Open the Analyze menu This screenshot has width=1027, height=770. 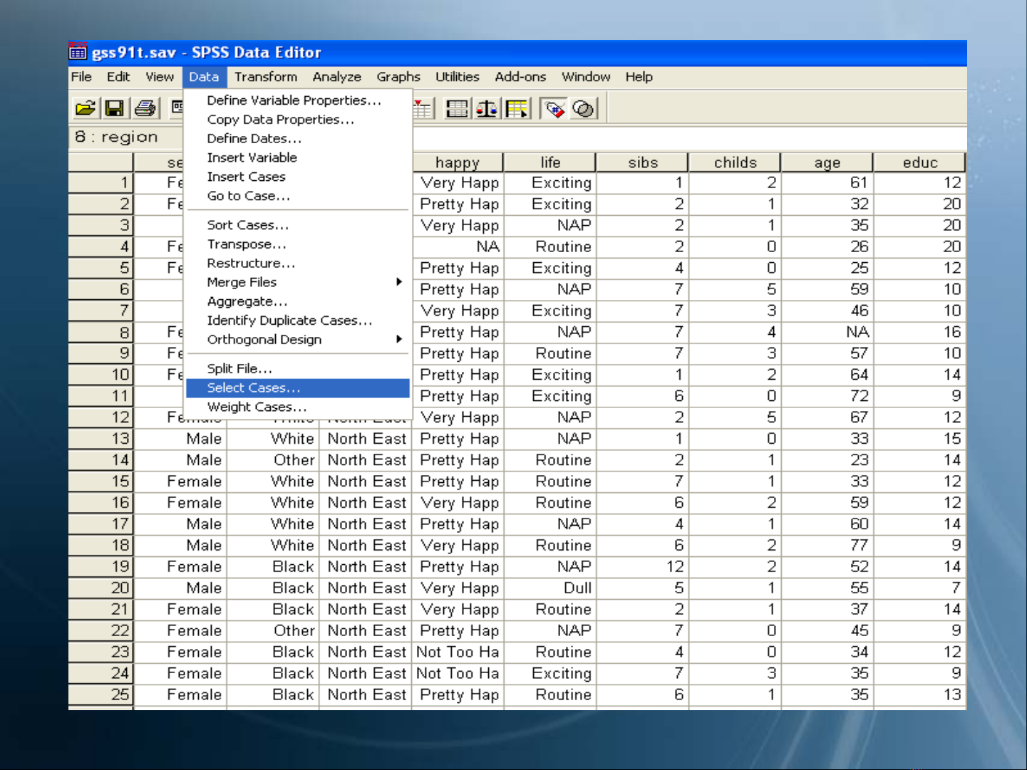coord(336,77)
